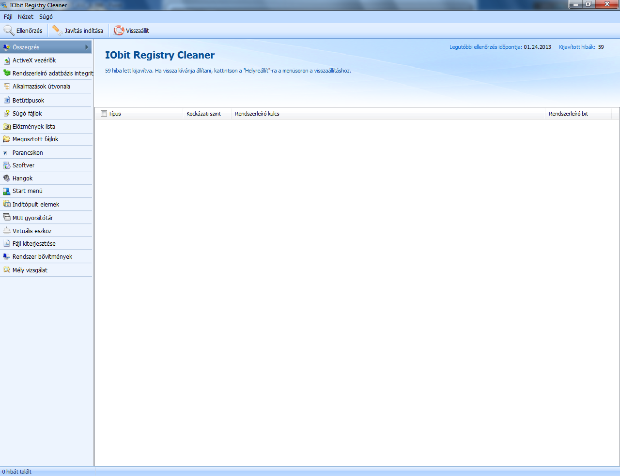Open the Nézet menu
Image resolution: width=620 pixels, height=476 pixels.
pos(26,16)
